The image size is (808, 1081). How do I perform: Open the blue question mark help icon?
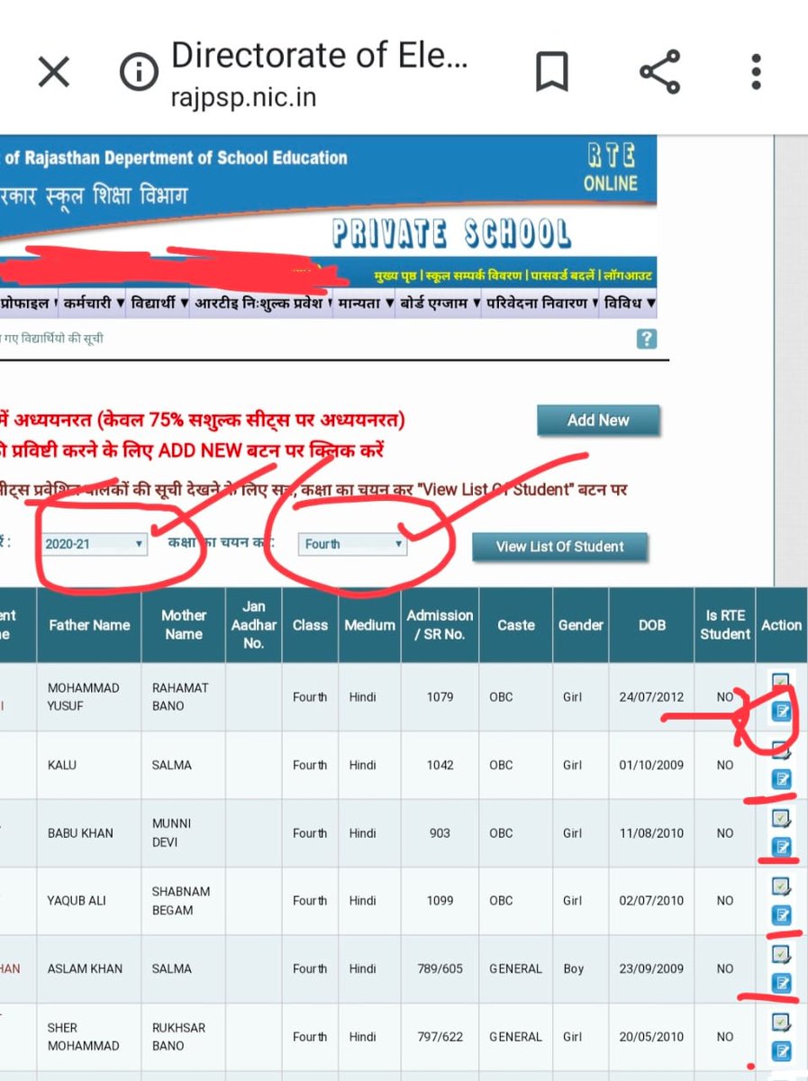point(646,339)
